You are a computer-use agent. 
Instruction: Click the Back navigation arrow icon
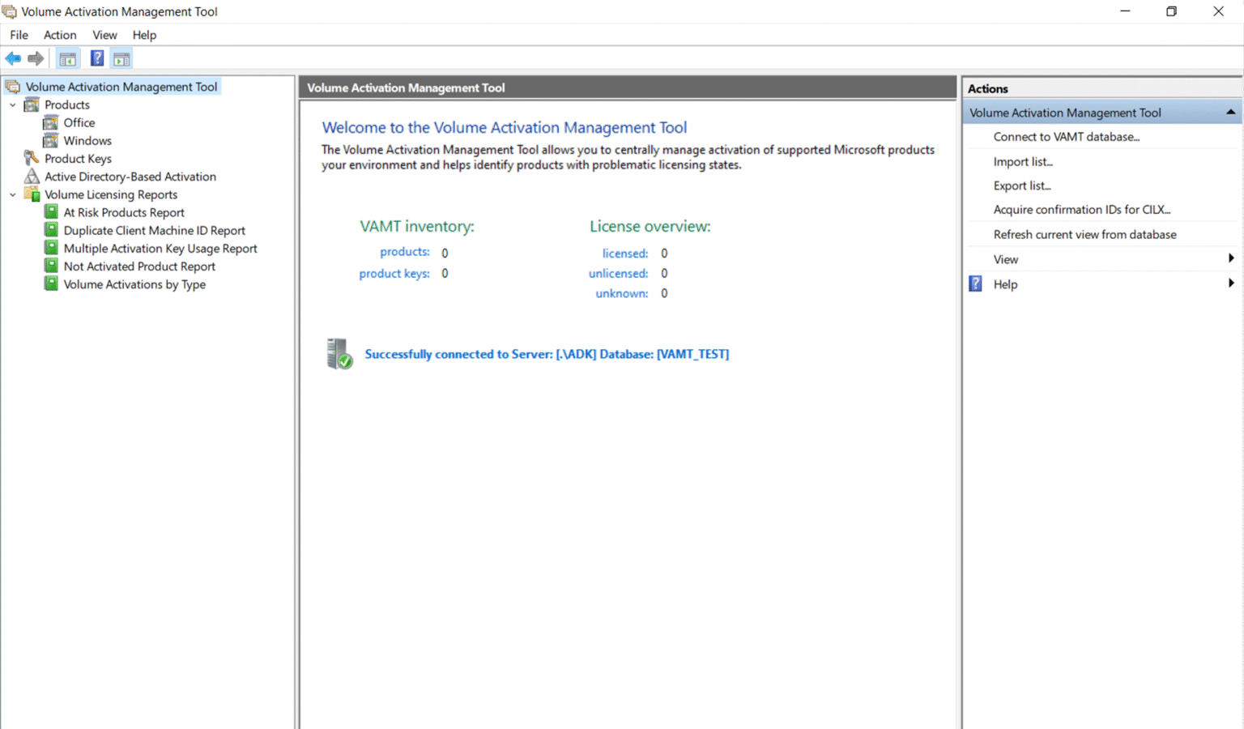13,58
